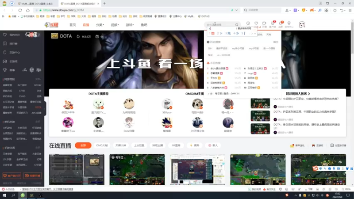Open hot search entry number 1
Image resolution: width=354 pixels, height=199 pixels.
pyautogui.click(x=218, y=69)
